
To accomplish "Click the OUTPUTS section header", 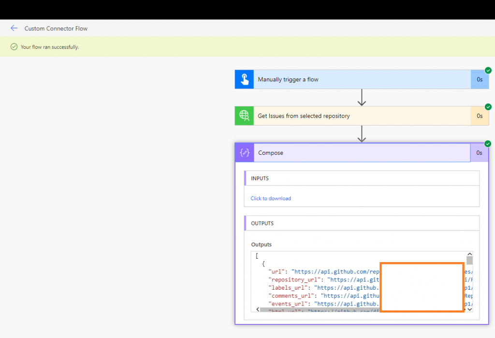I will point(362,223).
